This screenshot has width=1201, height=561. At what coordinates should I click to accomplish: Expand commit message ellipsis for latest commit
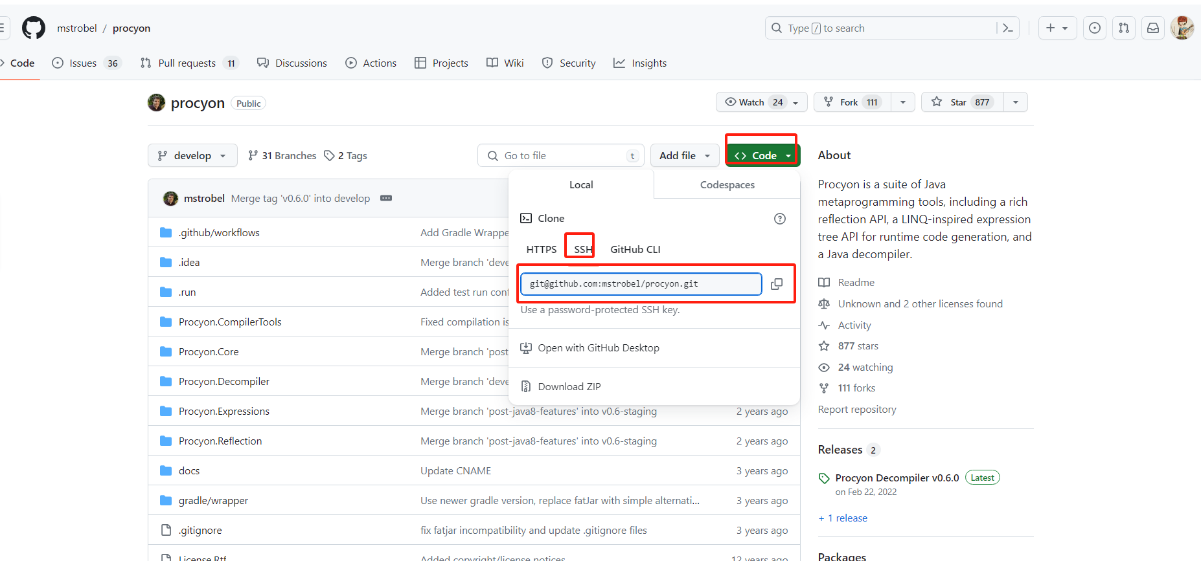point(386,198)
